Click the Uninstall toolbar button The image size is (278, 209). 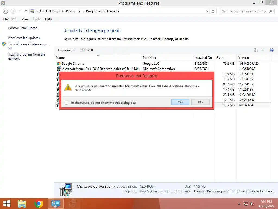tap(87, 50)
